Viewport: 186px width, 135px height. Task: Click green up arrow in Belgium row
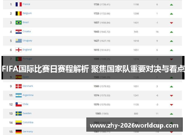[171, 14]
